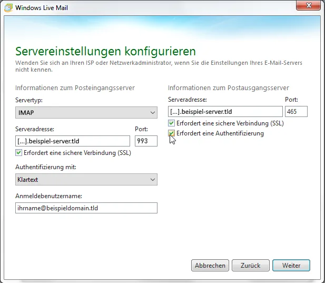Toggle outgoing server SSL checkbox
Screen dimensions: 325x283
(171, 123)
